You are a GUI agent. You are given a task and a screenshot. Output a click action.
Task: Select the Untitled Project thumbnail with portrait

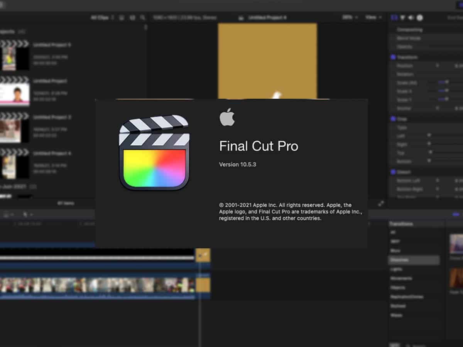[x=14, y=92]
